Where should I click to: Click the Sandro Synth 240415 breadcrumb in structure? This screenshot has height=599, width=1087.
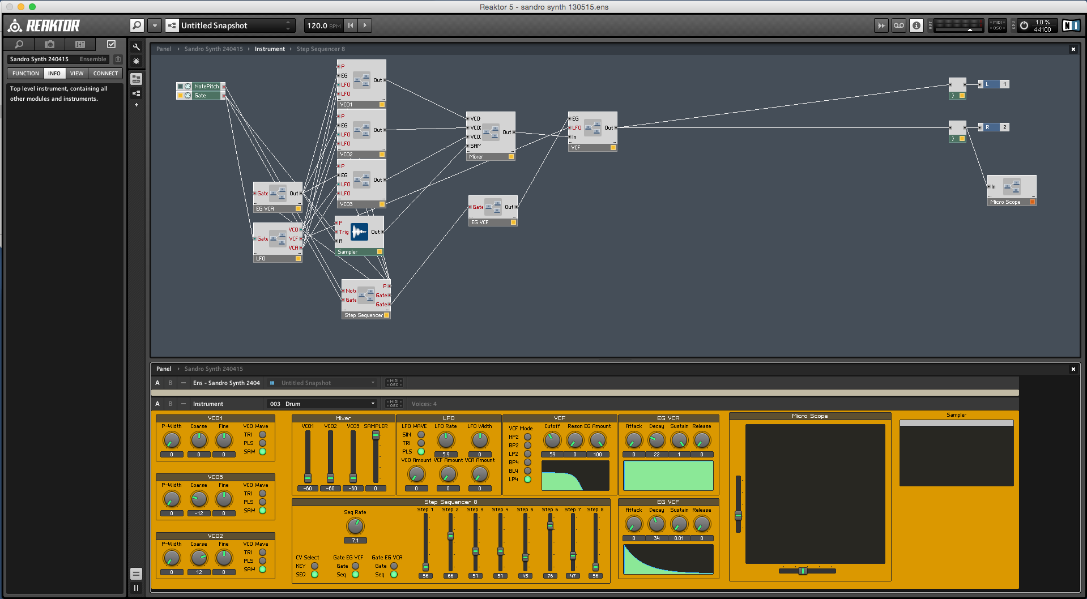click(214, 49)
